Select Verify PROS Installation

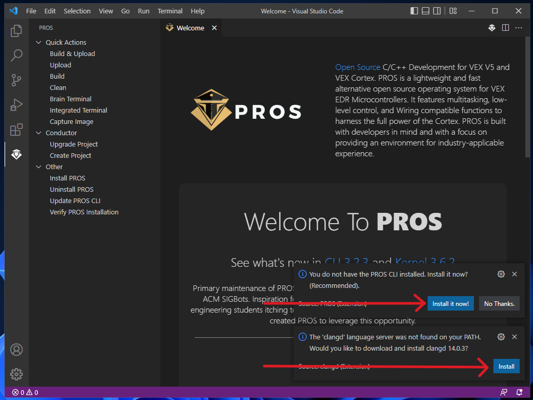[84, 212]
